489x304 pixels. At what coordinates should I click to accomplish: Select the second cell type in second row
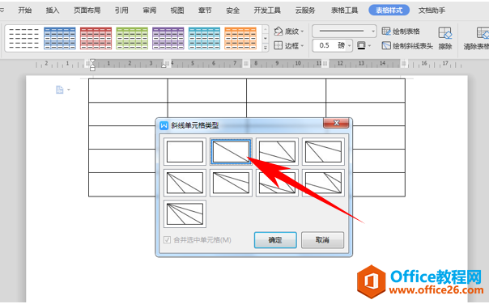click(231, 183)
